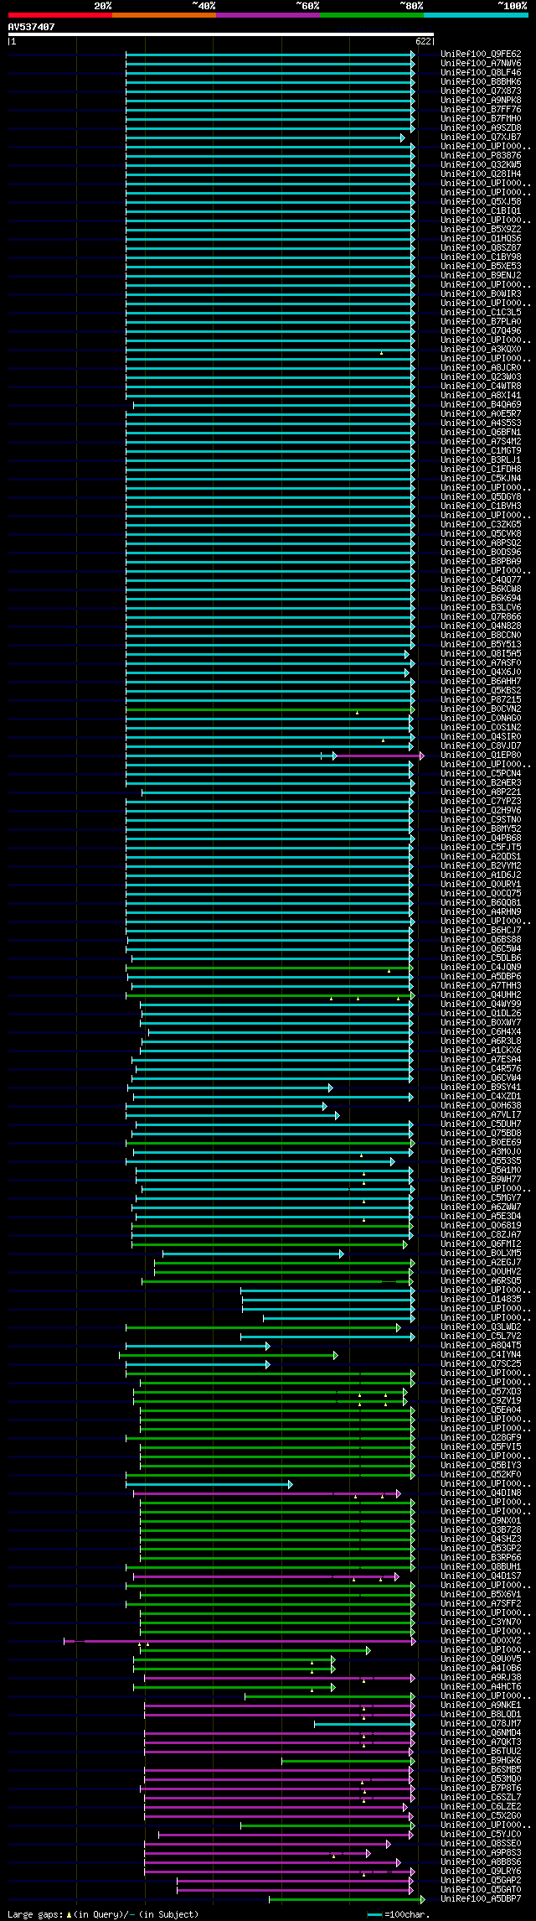Open hit UniRef100_Q8LF46
536x1921 pixels.
pyautogui.click(x=481, y=73)
